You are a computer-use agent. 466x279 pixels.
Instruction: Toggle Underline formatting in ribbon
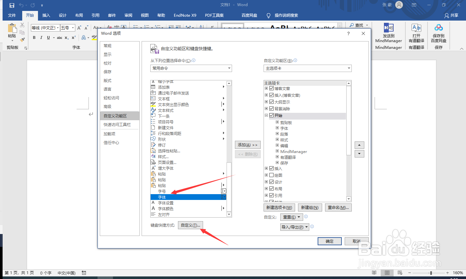[x=49, y=38]
